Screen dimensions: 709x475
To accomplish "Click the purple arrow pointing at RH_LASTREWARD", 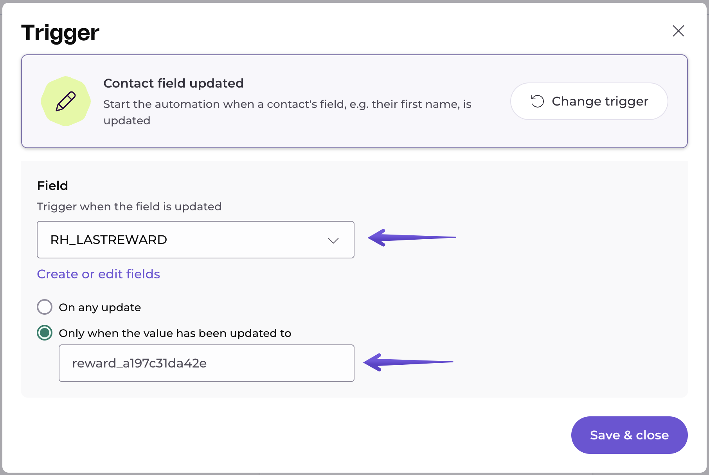I will (x=411, y=237).
